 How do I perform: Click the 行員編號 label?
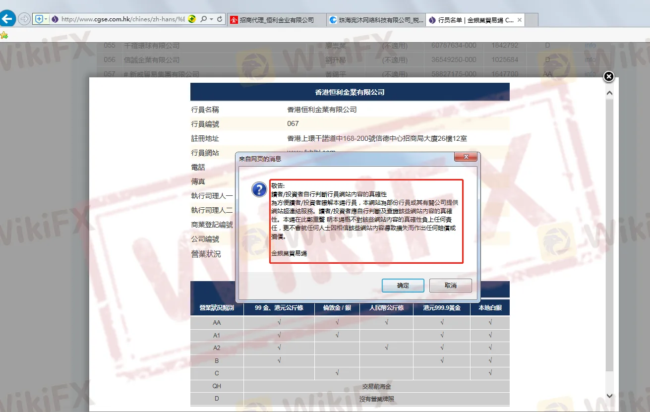pos(205,124)
